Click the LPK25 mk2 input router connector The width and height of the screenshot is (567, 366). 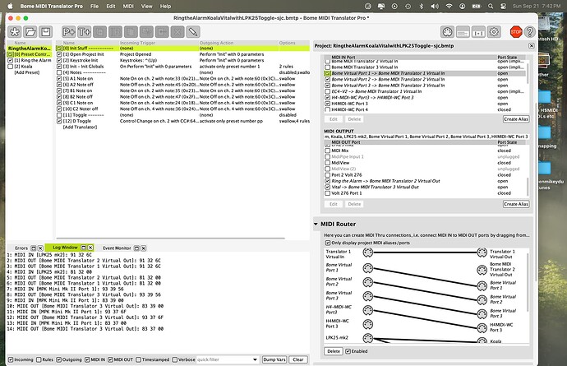(x=368, y=338)
